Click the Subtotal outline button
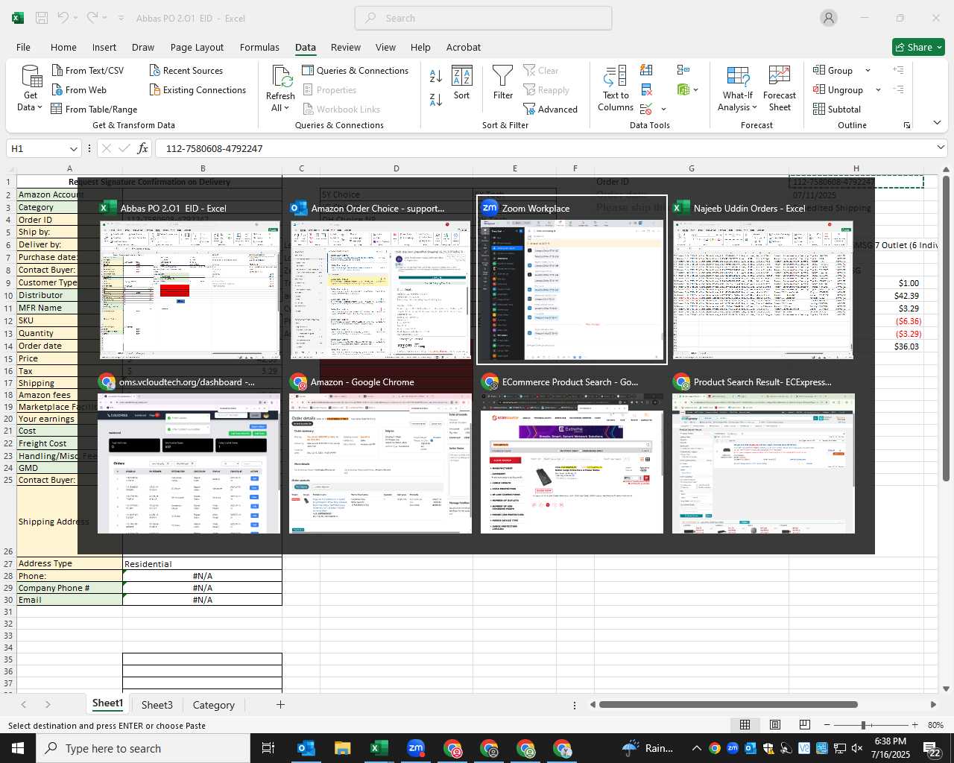 837,110
